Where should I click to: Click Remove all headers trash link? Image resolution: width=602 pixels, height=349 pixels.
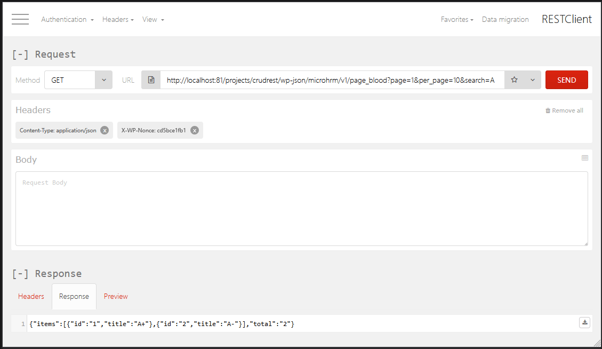pyautogui.click(x=564, y=110)
